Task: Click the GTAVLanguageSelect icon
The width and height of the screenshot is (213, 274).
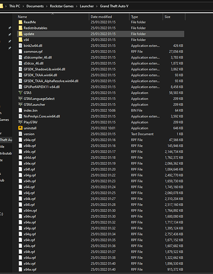Action: (x=20, y=99)
